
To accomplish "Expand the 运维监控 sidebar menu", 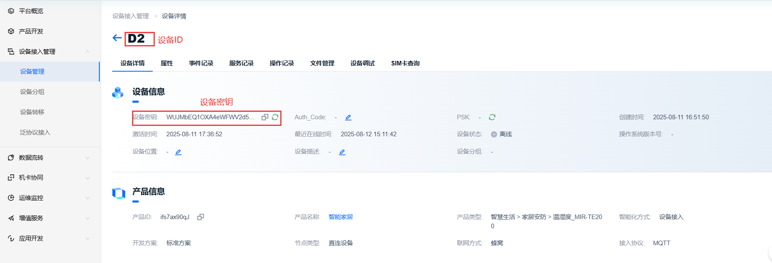I will 87,198.
